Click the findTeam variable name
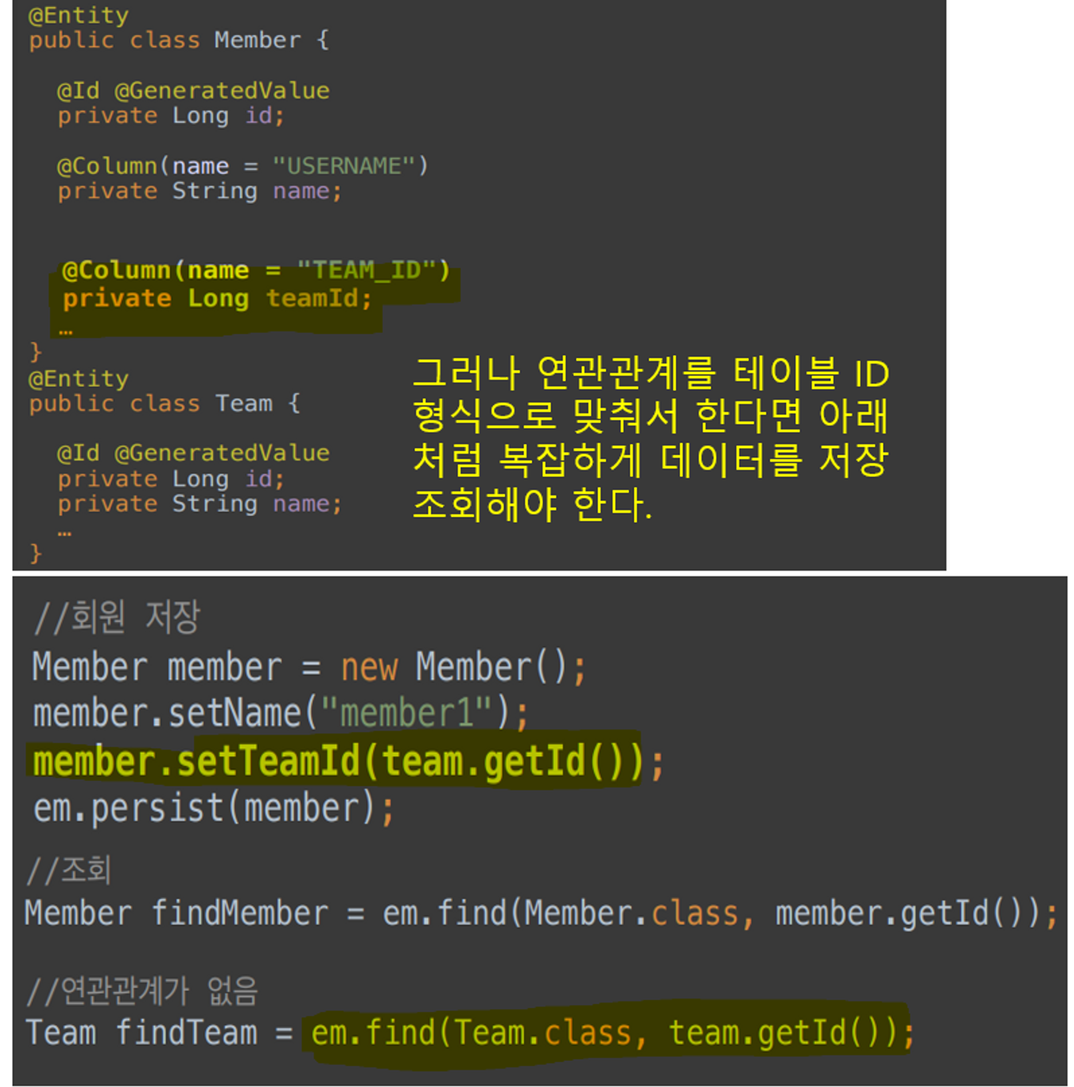1074x1087 pixels. [187, 1033]
